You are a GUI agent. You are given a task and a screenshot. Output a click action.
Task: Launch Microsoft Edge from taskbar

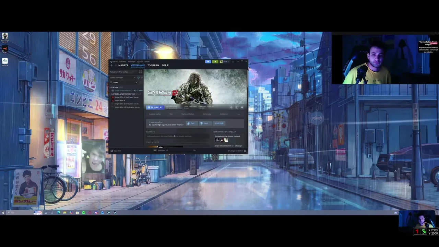[x=59, y=213]
